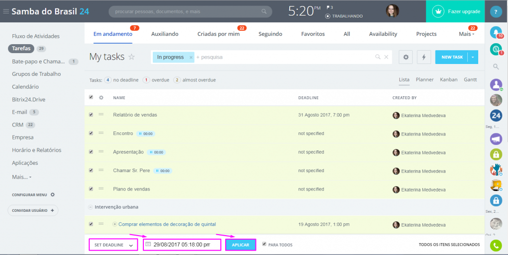Expand Mais... in the left menu
Image resolution: width=508 pixels, height=255 pixels.
(21, 177)
